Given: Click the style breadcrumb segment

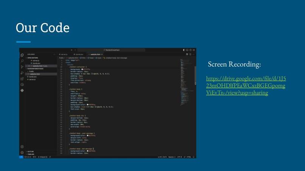Looking at the screenshot, I should click(98, 58).
